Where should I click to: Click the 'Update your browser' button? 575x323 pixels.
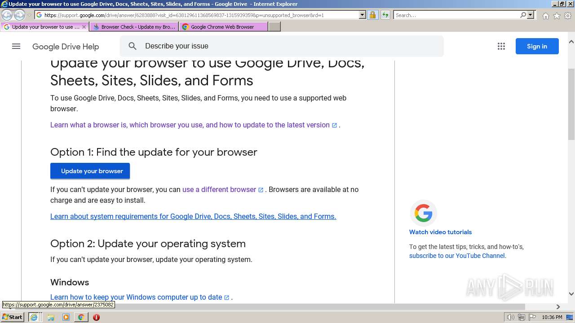coord(90,171)
